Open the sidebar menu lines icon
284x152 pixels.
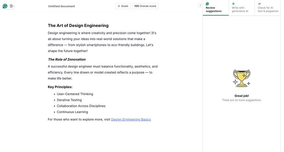point(11,6)
